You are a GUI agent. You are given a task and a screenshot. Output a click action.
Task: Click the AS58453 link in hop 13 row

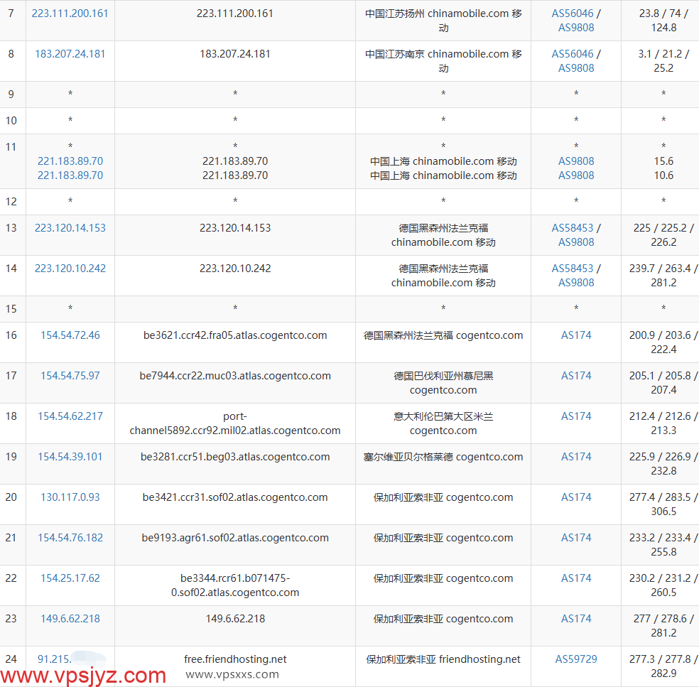573,228
